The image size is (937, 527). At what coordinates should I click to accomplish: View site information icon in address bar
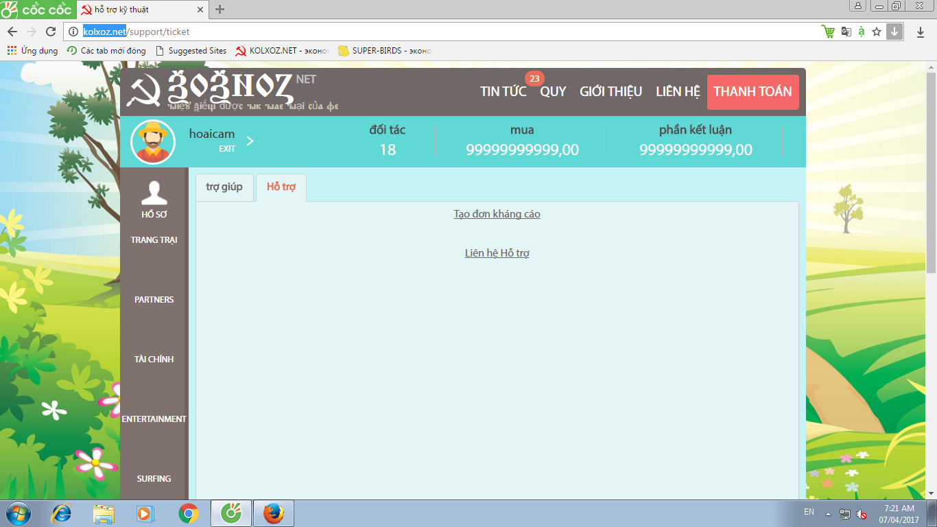(73, 32)
